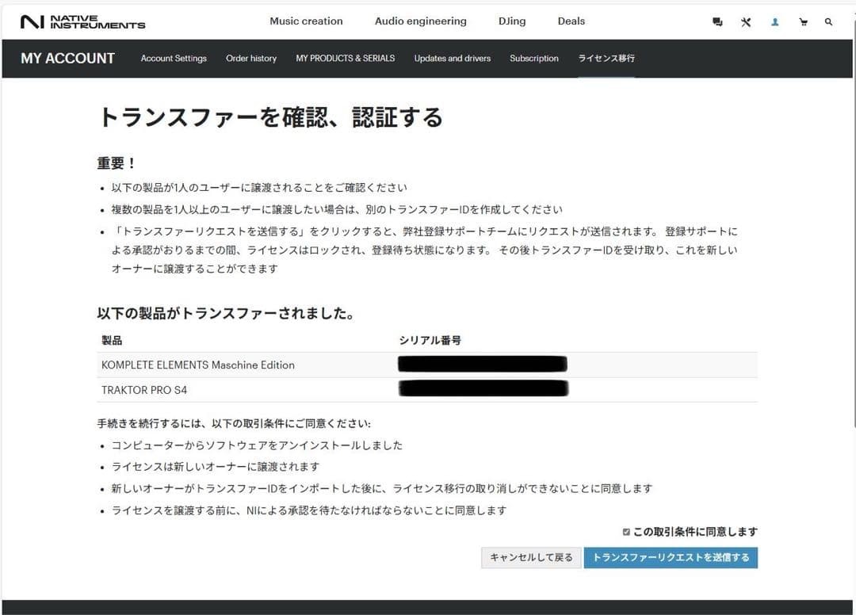Click the シリアル番号 column header

coord(430,341)
